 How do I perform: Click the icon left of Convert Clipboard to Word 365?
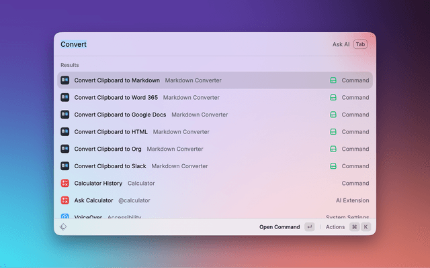(65, 97)
